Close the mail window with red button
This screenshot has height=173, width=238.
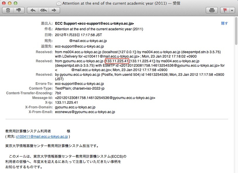[4, 3]
